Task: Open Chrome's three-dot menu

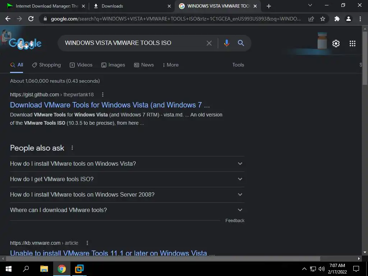Action: pyautogui.click(x=360, y=19)
